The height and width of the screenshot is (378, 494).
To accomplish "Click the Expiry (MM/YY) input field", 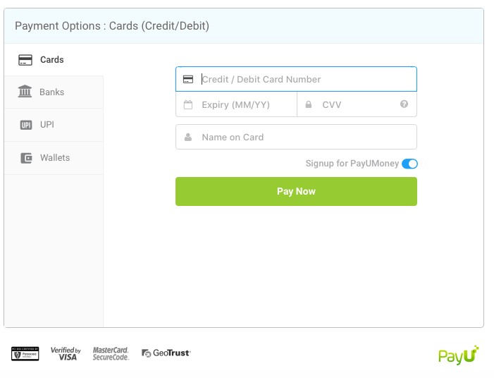I will (x=236, y=104).
